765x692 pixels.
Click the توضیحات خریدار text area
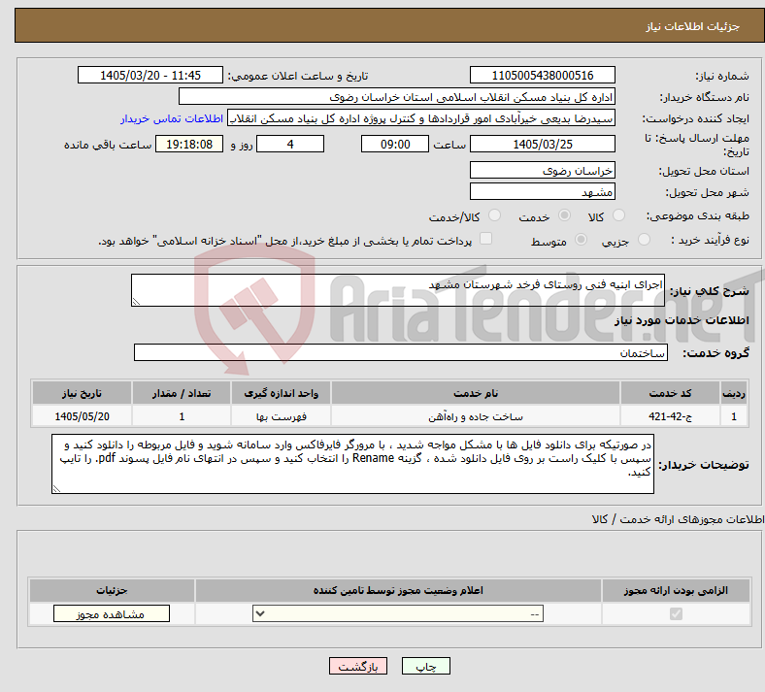click(352, 464)
